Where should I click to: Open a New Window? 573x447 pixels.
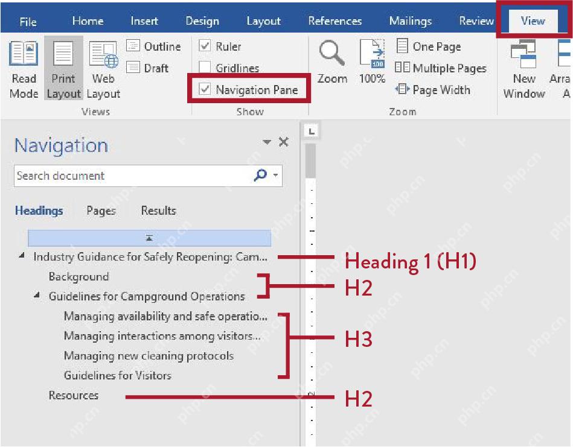click(x=524, y=69)
